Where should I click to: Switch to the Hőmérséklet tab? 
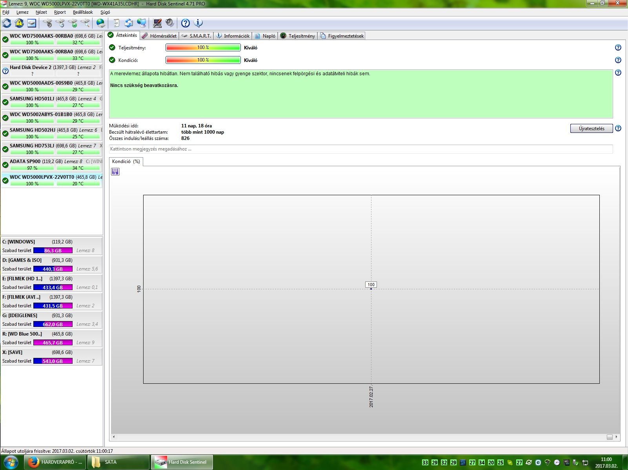159,36
